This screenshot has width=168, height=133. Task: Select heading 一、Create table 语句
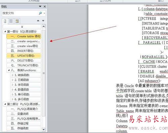pos(24,37)
